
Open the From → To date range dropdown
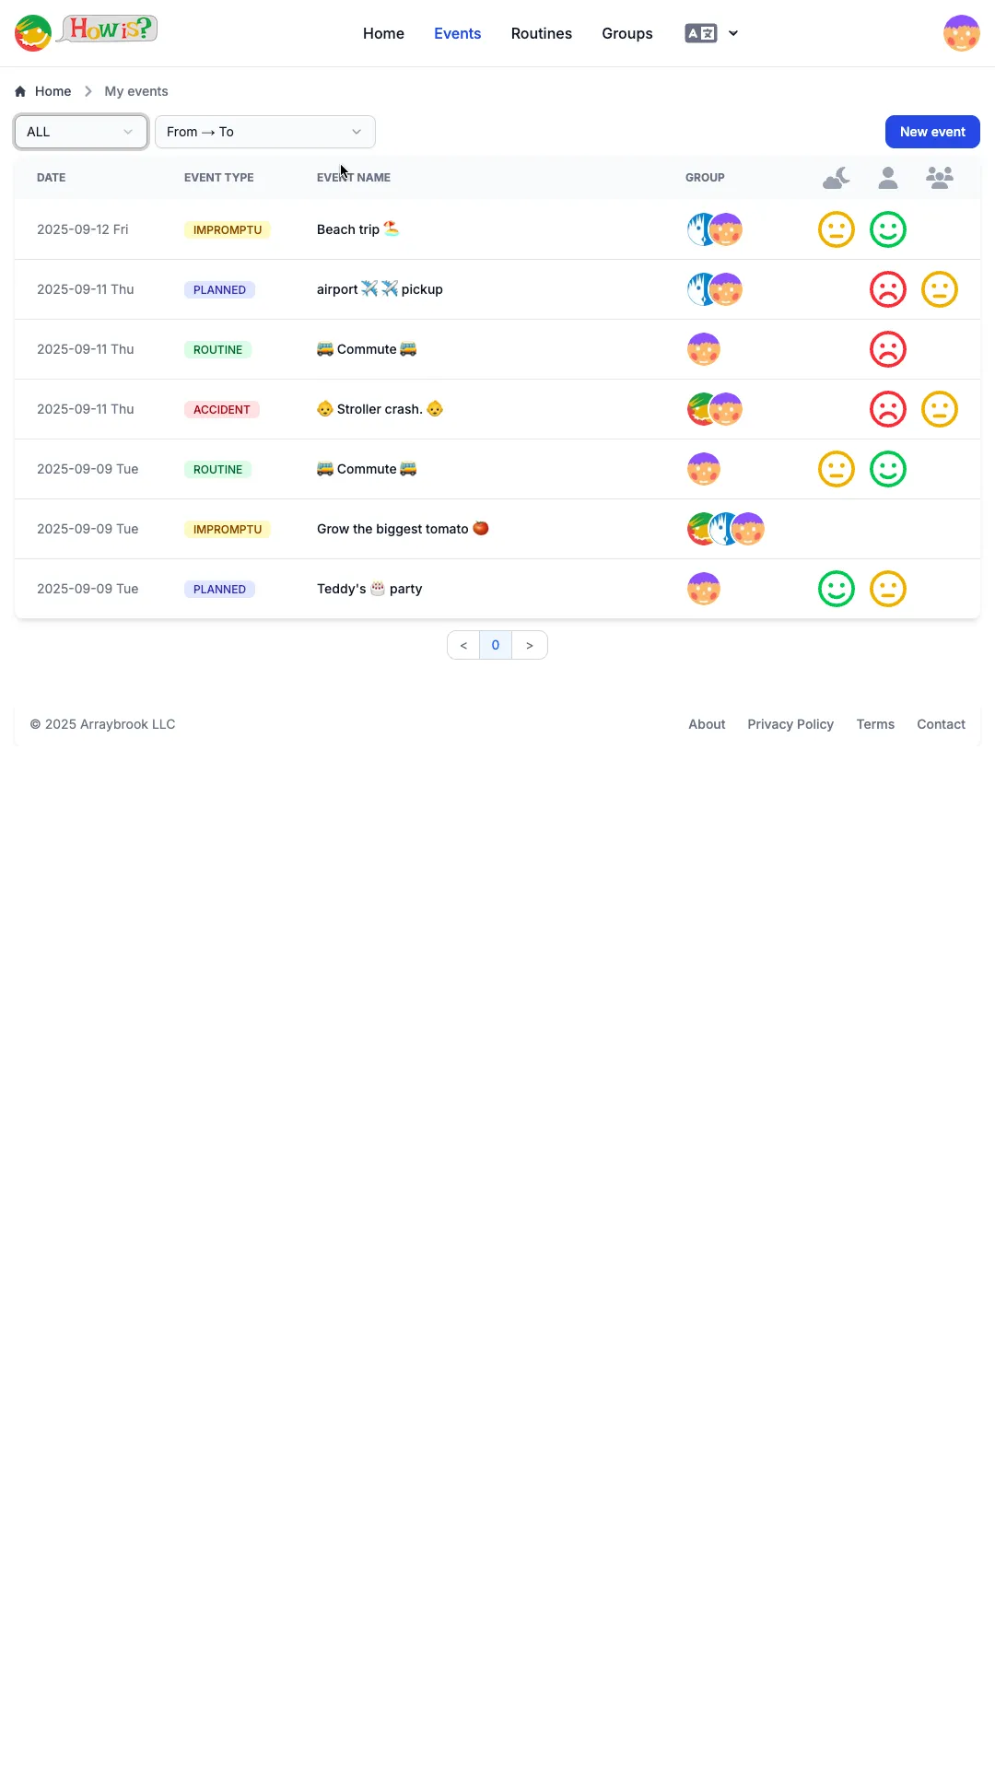[265, 132]
